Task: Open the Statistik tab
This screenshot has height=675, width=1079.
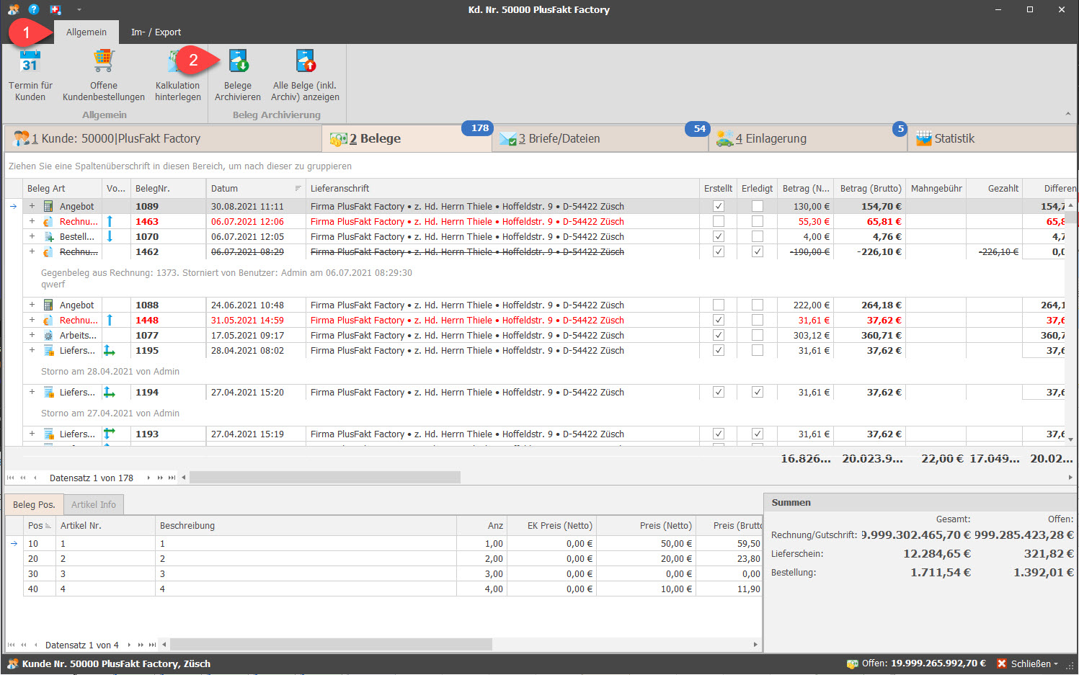Action: 992,138
